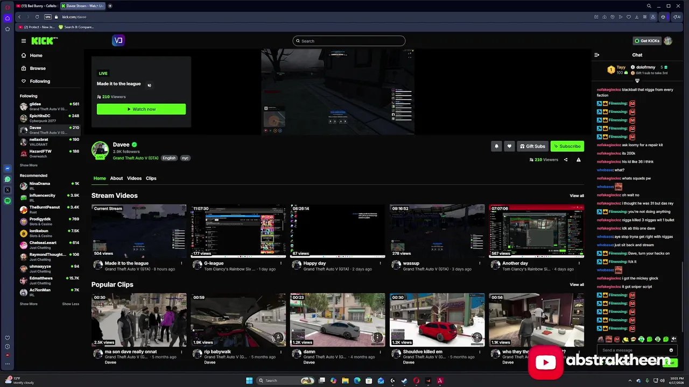Click the Watch now button
689x387 pixels.
(141, 109)
